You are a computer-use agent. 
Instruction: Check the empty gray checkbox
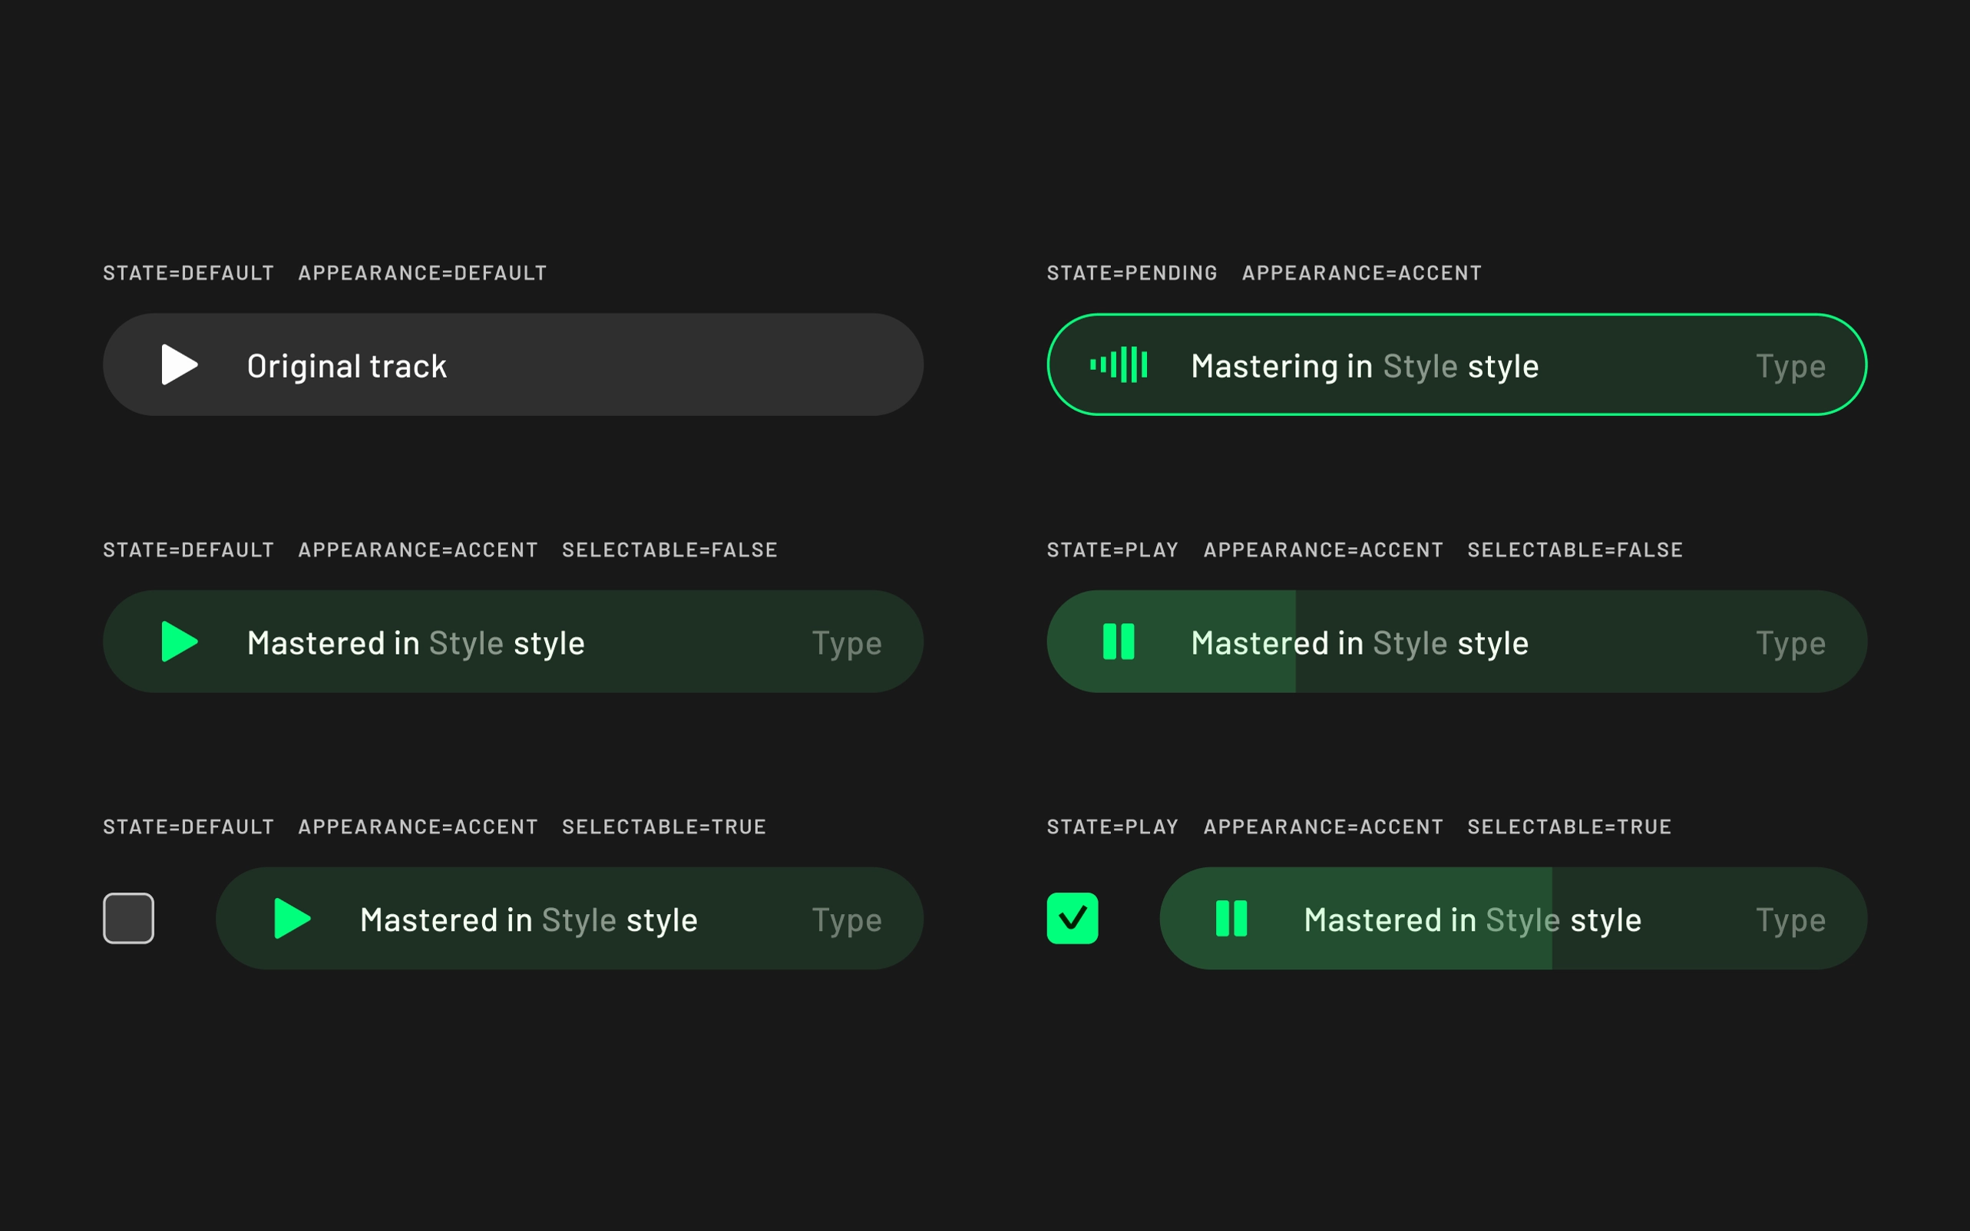pyautogui.click(x=129, y=919)
